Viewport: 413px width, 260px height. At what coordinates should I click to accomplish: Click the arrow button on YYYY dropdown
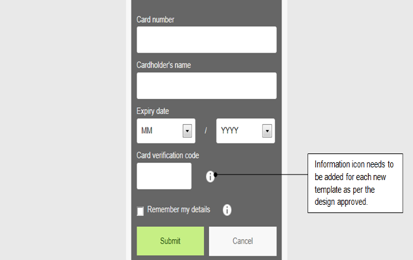click(267, 131)
